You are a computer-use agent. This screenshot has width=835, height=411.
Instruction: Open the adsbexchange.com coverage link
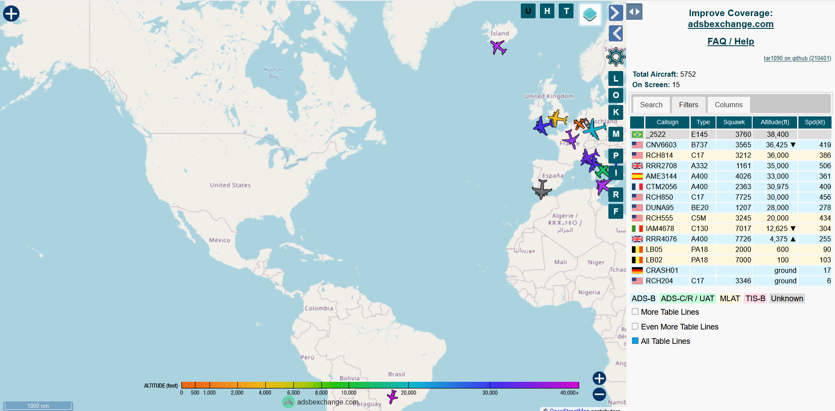pyautogui.click(x=730, y=24)
